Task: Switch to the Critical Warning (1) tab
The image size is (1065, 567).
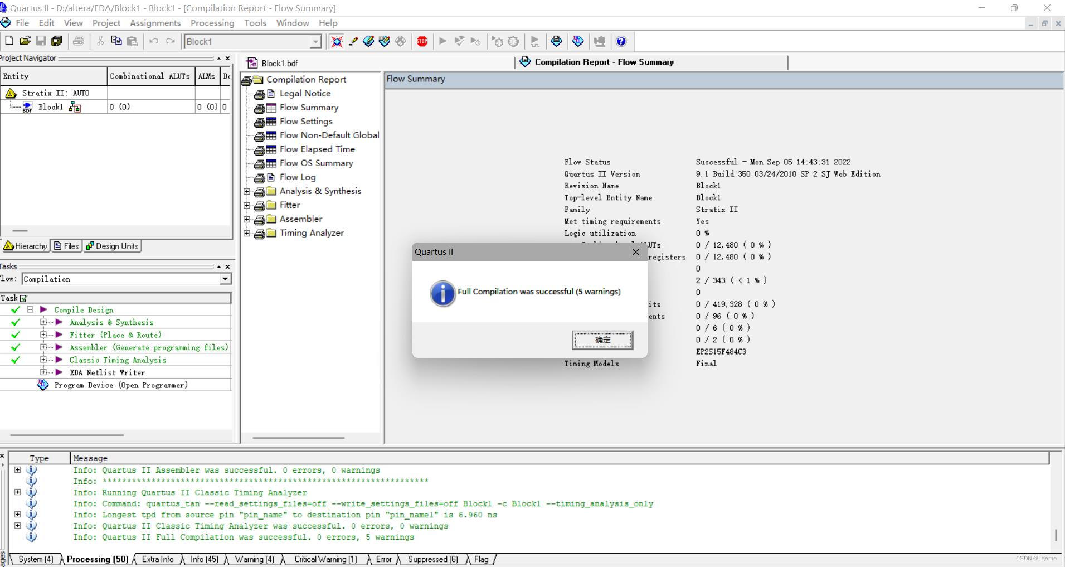Action: [325, 559]
